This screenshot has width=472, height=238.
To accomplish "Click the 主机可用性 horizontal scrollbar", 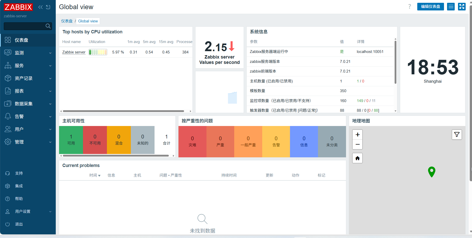I will 116,156.
